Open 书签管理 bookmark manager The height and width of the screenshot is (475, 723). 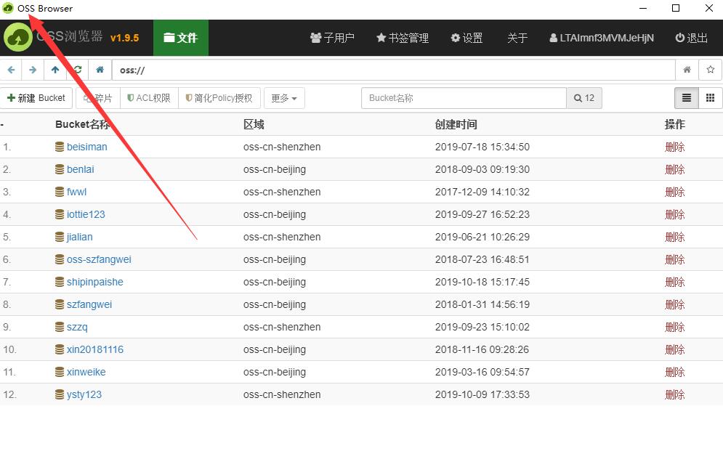click(403, 38)
